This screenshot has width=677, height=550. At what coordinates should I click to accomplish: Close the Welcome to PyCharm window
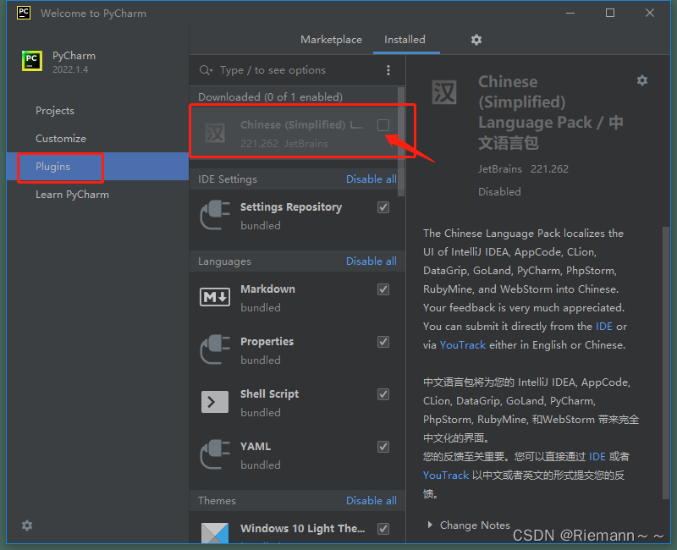pos(650,13)
